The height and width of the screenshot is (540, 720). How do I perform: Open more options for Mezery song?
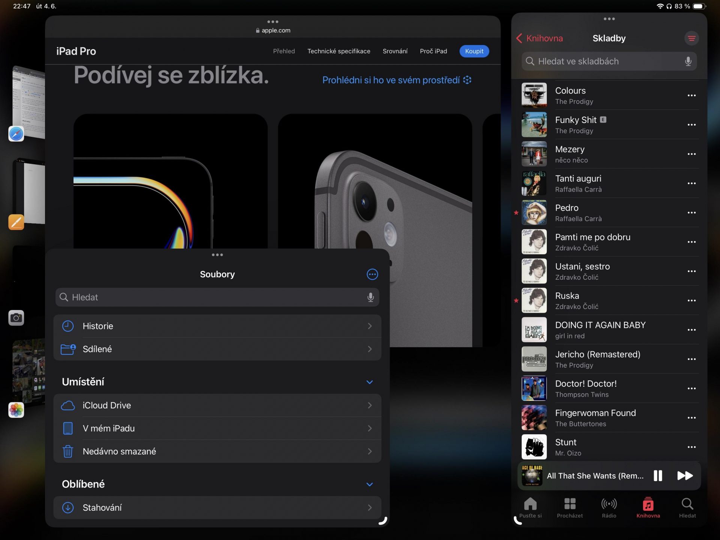tap(691, 154)
